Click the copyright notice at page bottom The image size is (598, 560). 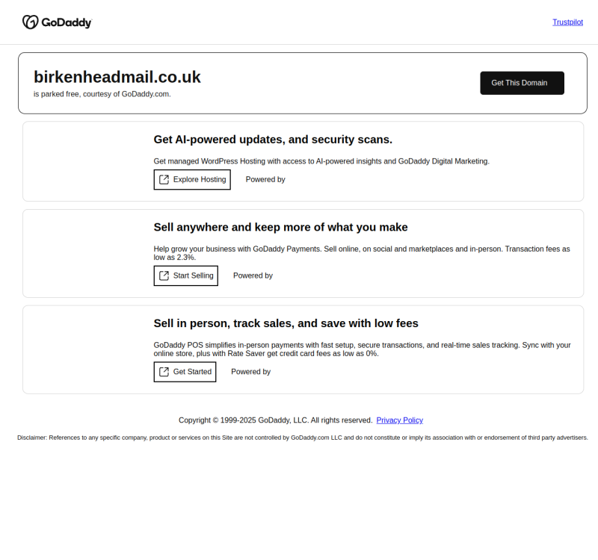[277, 420]
